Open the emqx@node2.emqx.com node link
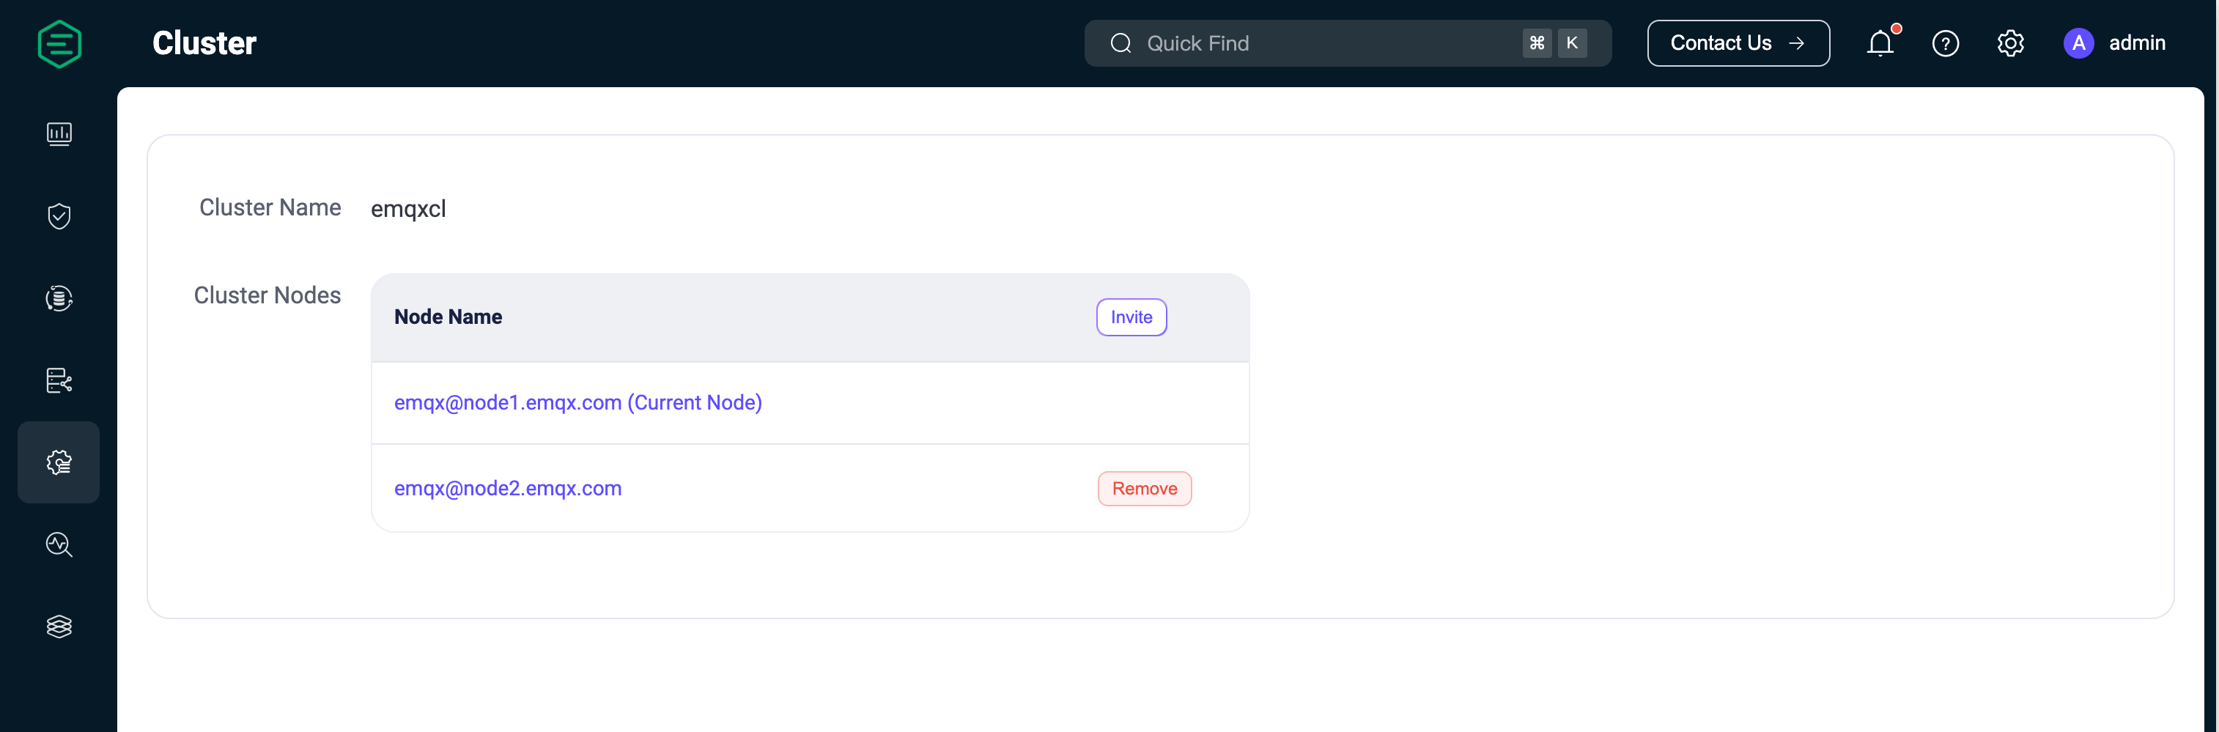2219x732 pixels. click(507, 488)
